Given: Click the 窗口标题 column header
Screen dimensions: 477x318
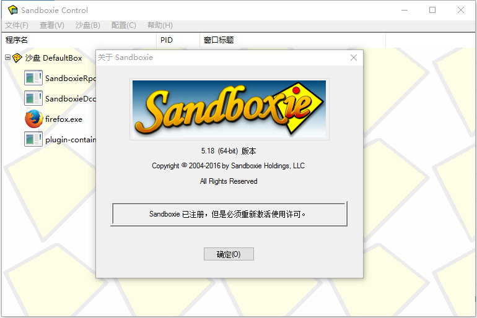Looking at the screenshot, I should [292, 40].
